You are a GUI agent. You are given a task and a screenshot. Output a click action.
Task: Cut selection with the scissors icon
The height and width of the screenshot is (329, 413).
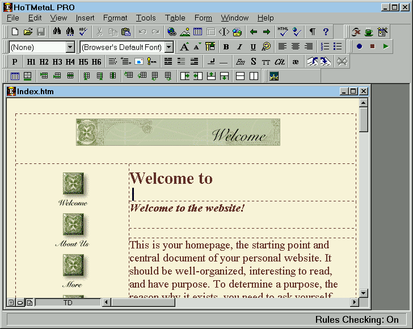(x=100, y=32)
